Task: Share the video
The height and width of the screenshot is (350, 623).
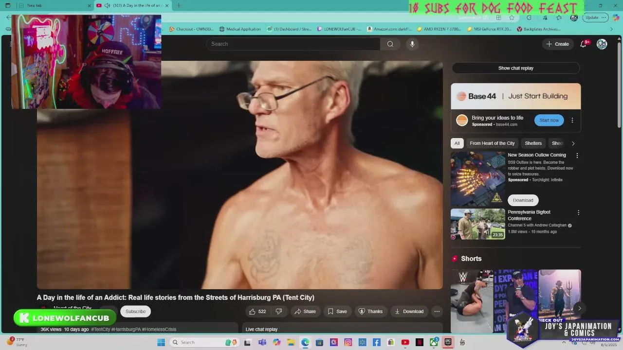Action: (305, 311)
